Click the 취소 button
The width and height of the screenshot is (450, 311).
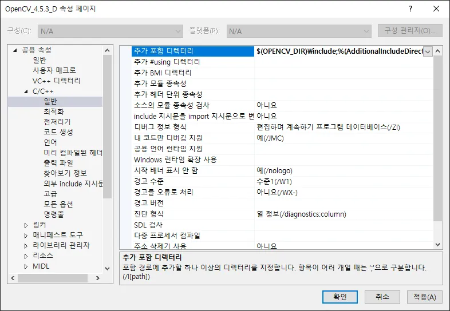click(382, 297)
